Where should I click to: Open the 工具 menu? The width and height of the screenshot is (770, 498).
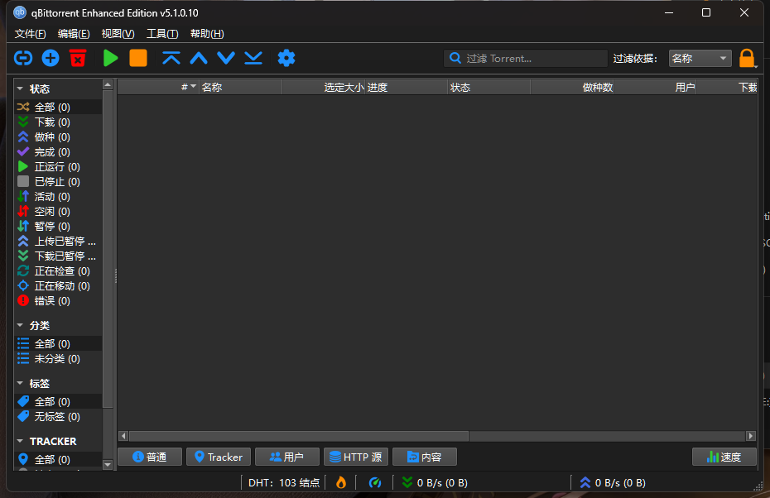pos(162,34)
